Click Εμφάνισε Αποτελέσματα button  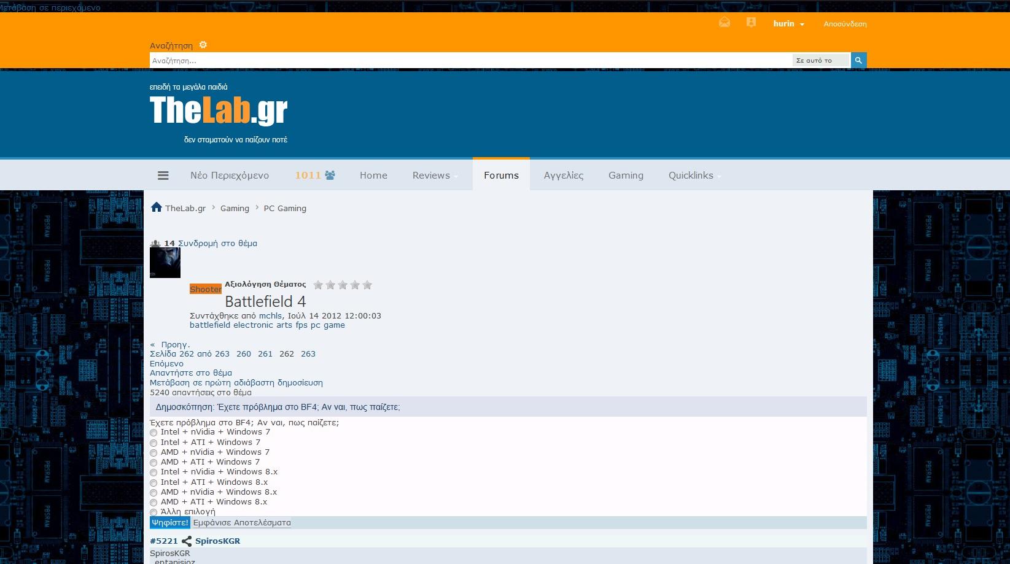[242, 523]
